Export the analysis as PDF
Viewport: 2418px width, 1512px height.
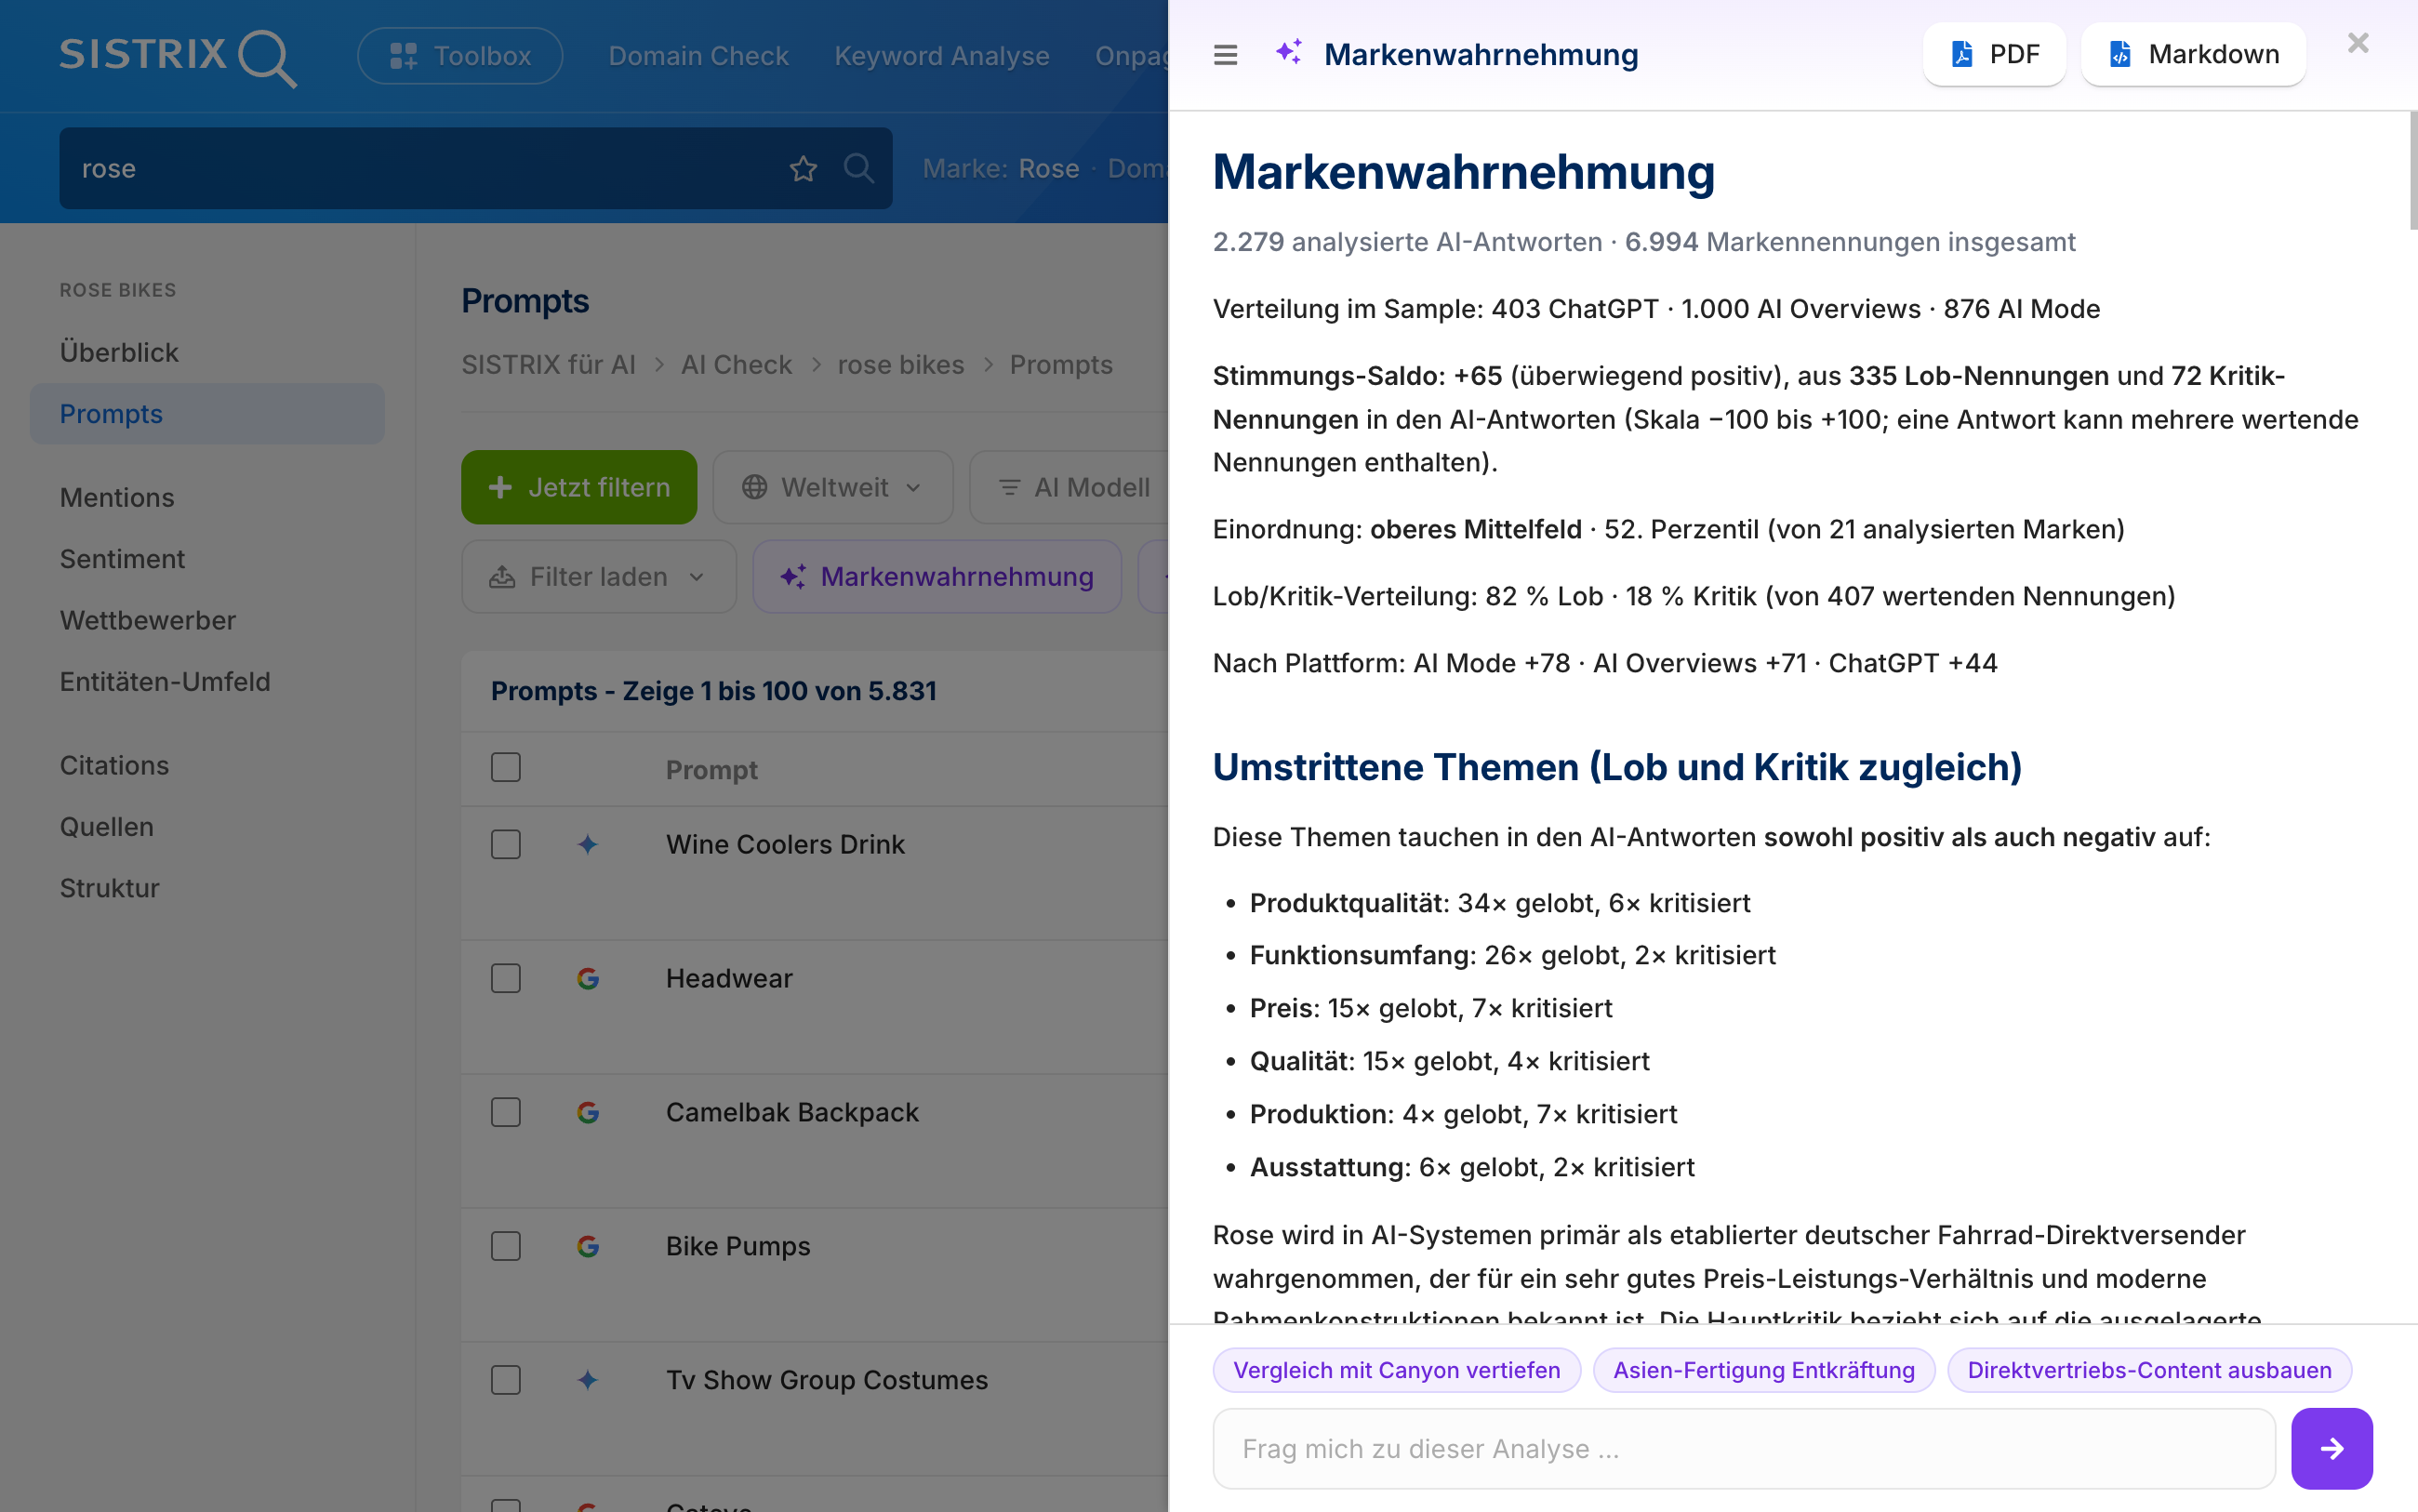(x=1994, y=54)
